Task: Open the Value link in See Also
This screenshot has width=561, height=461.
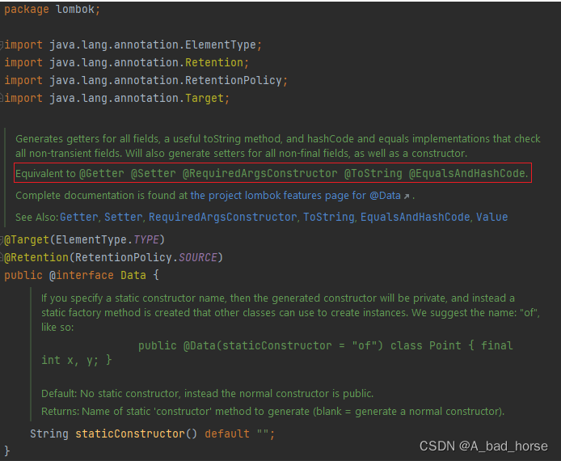Action: coord(491,217)
